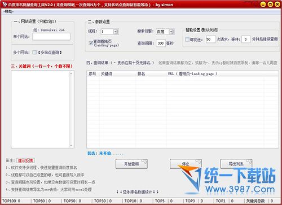This screenshot has height=205, width=282.
Task: Open the 线程 dropdown
Action: [116, 32]
